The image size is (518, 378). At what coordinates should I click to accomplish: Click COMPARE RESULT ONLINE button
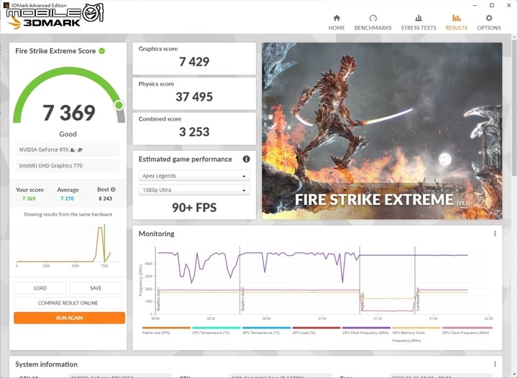pos(68,303)
